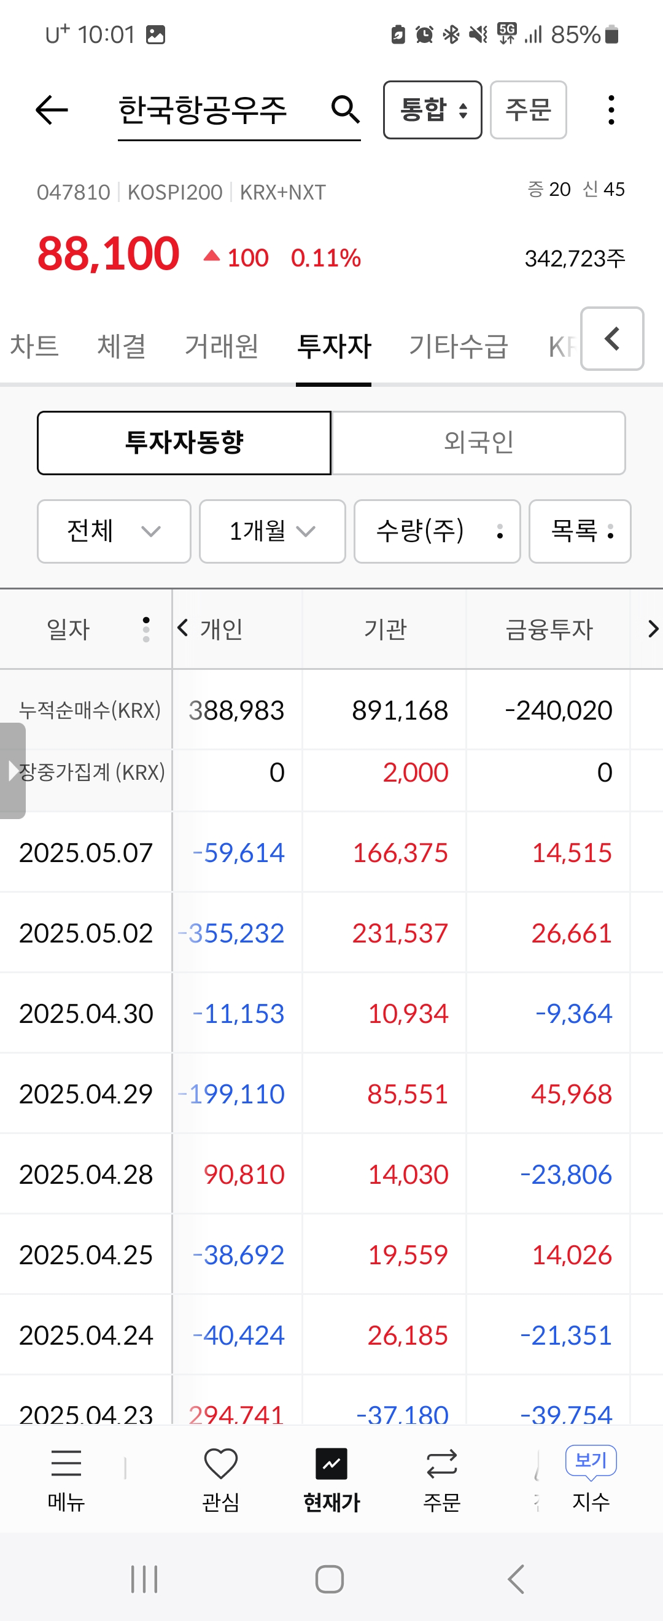
Task: Tap the 금융투자 value 45,968
Action: [571, 1094]
